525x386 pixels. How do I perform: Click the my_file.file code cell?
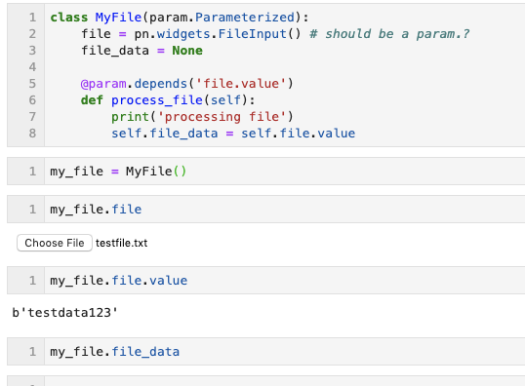click(x=265, y=210)
